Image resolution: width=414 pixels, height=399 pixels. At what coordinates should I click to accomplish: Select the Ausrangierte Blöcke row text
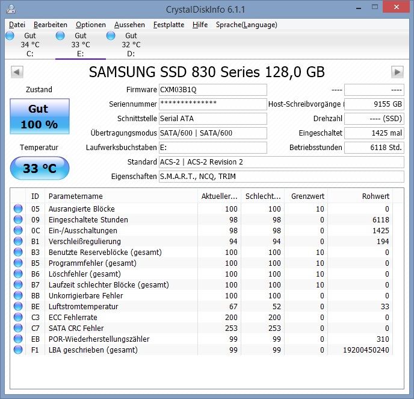[82, 209]
